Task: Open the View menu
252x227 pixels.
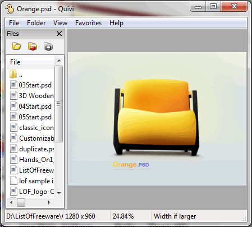Action: point(60,23)
